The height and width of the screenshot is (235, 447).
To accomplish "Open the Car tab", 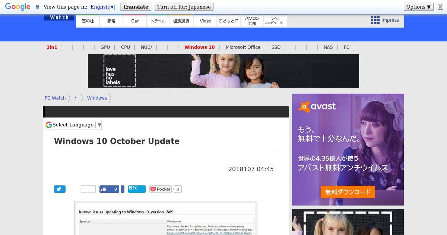I will [135, 21].
